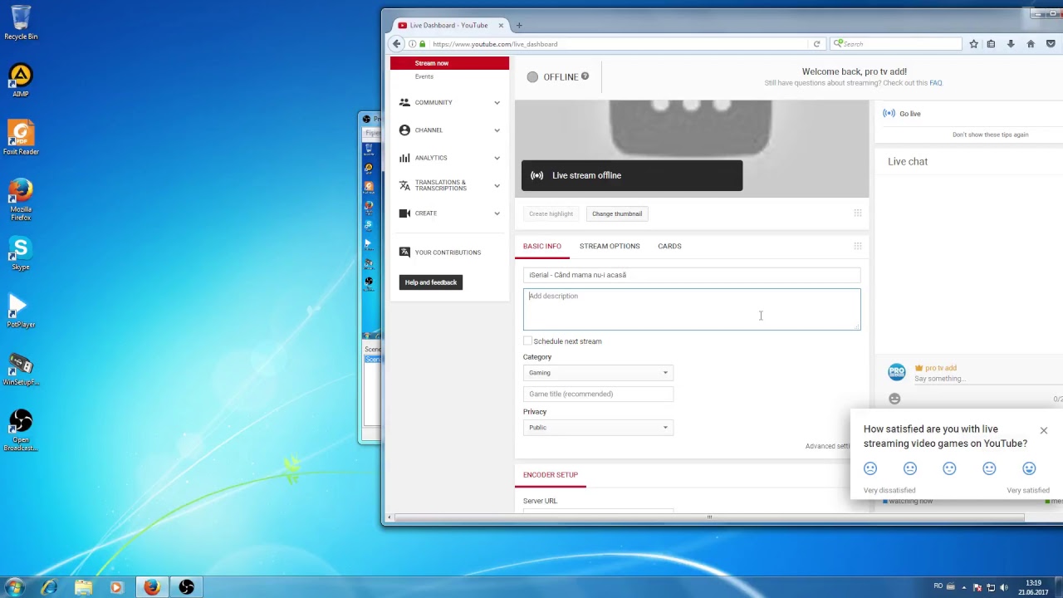Viewport: 1063px width, 598px height.
Task: Open the WinSetupFr desktop shortcut
Action: click(21, 369)
